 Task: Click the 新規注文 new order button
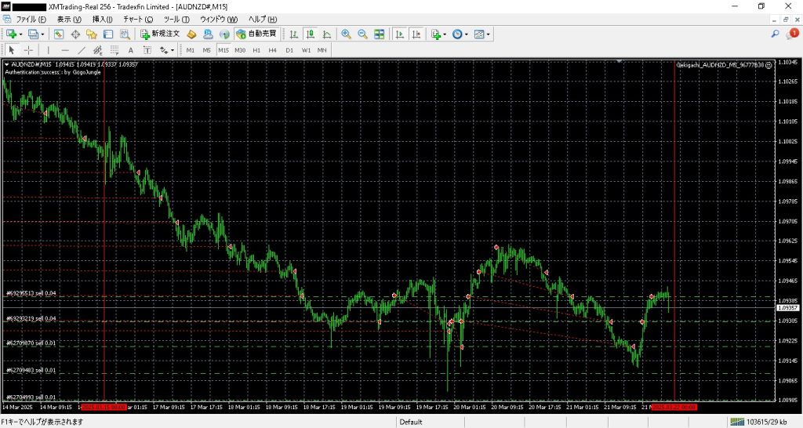click(161, 34)
